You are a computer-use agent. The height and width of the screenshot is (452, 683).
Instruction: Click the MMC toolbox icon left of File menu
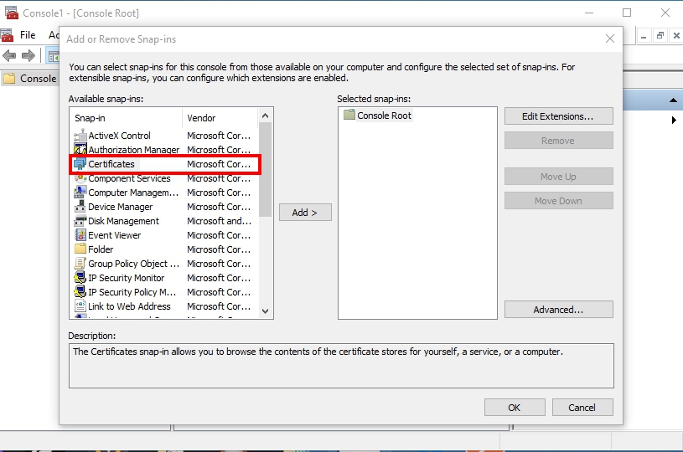pyautogui.click(x=7, y=35)
